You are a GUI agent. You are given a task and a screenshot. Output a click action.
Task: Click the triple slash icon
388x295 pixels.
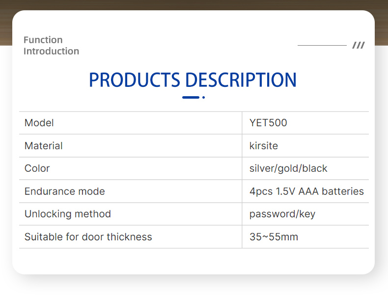tap(359, 46)
